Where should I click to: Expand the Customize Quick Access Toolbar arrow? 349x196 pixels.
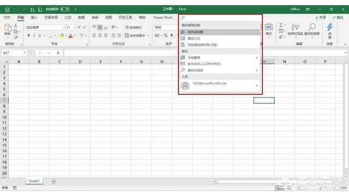tap(75, 10)
